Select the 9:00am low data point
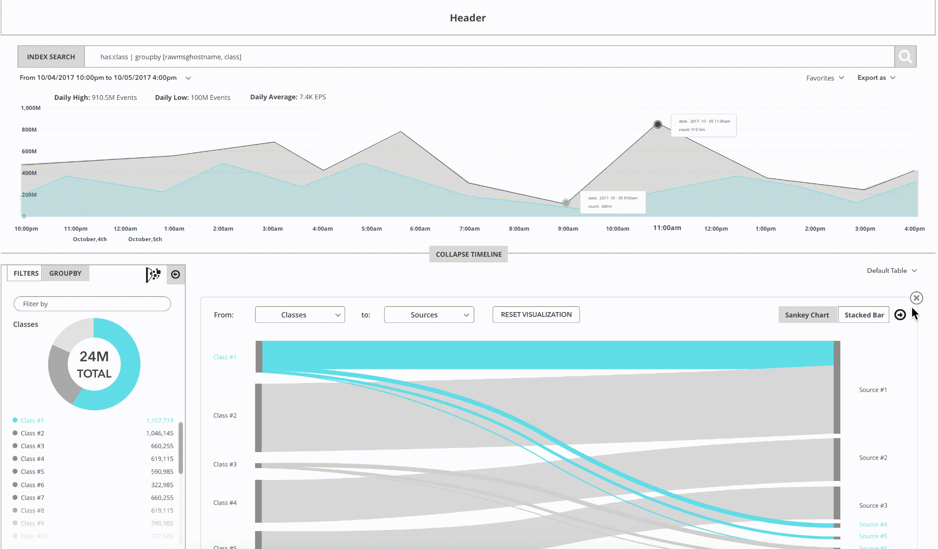This screenshot has width=938, height=549. coord(566,203)
